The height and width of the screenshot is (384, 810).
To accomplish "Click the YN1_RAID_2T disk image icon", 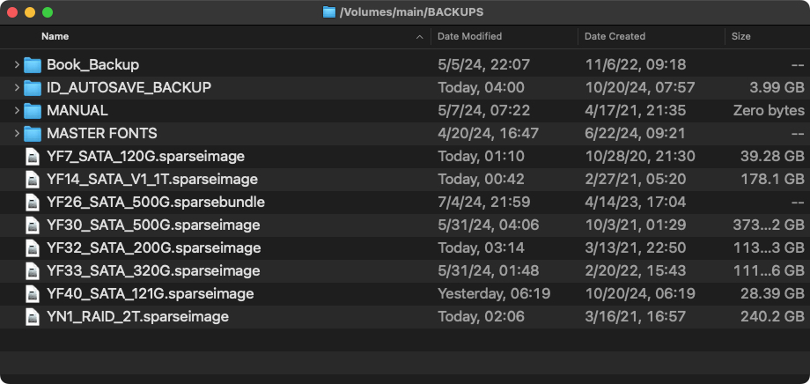I will tap(33, 316).
